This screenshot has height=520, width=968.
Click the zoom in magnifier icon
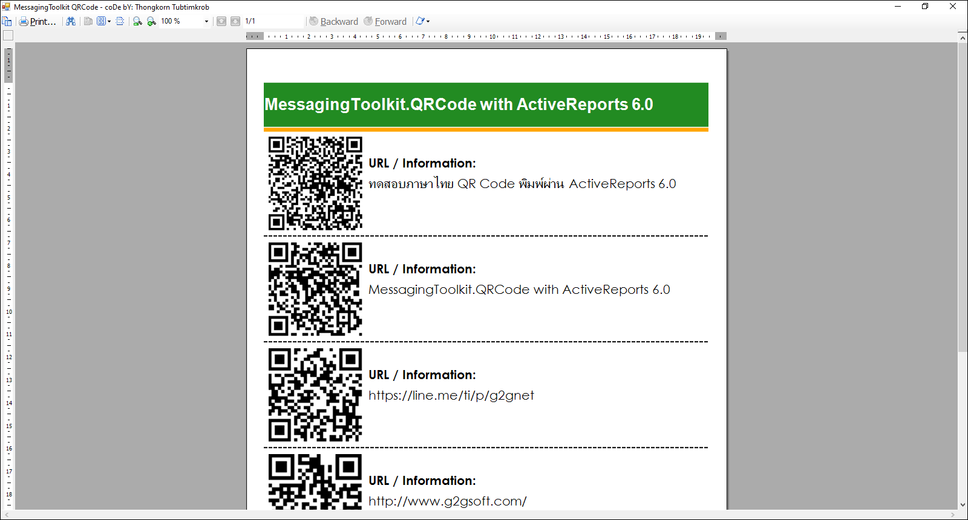point(151,21)
